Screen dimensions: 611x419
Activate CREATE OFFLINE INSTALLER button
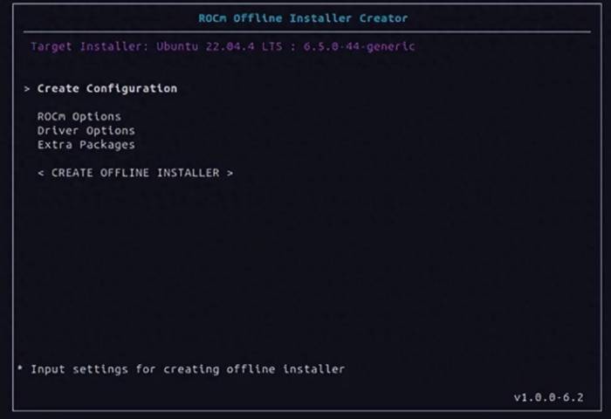click(135, 173)
